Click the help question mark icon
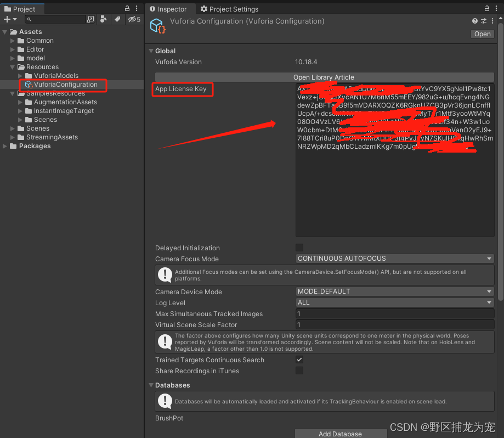The width and height of the screenshot is (504, 438). (475, 21)
